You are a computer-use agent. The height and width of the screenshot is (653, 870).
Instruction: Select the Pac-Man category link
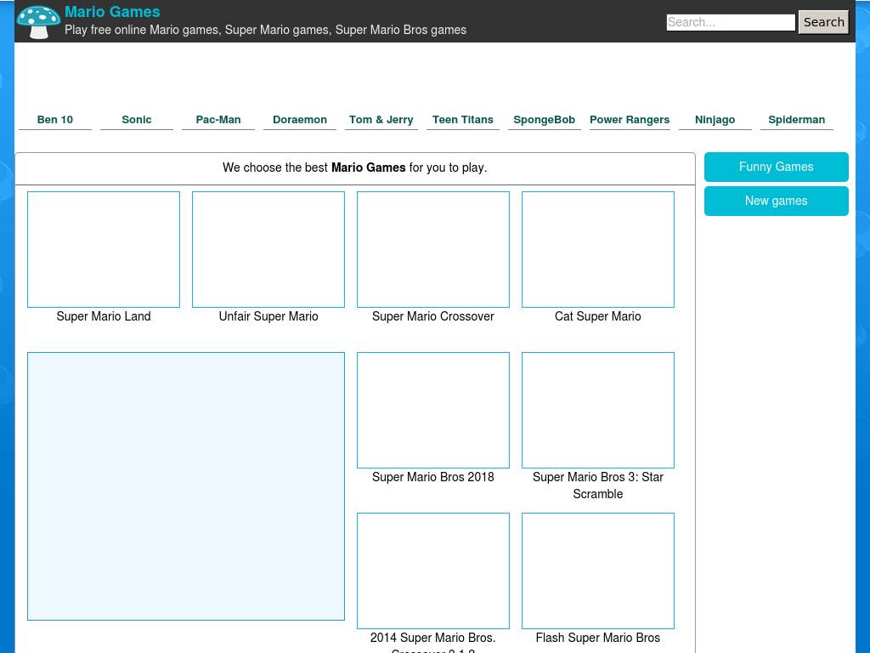pyautogui.click(x=218, y=120)
